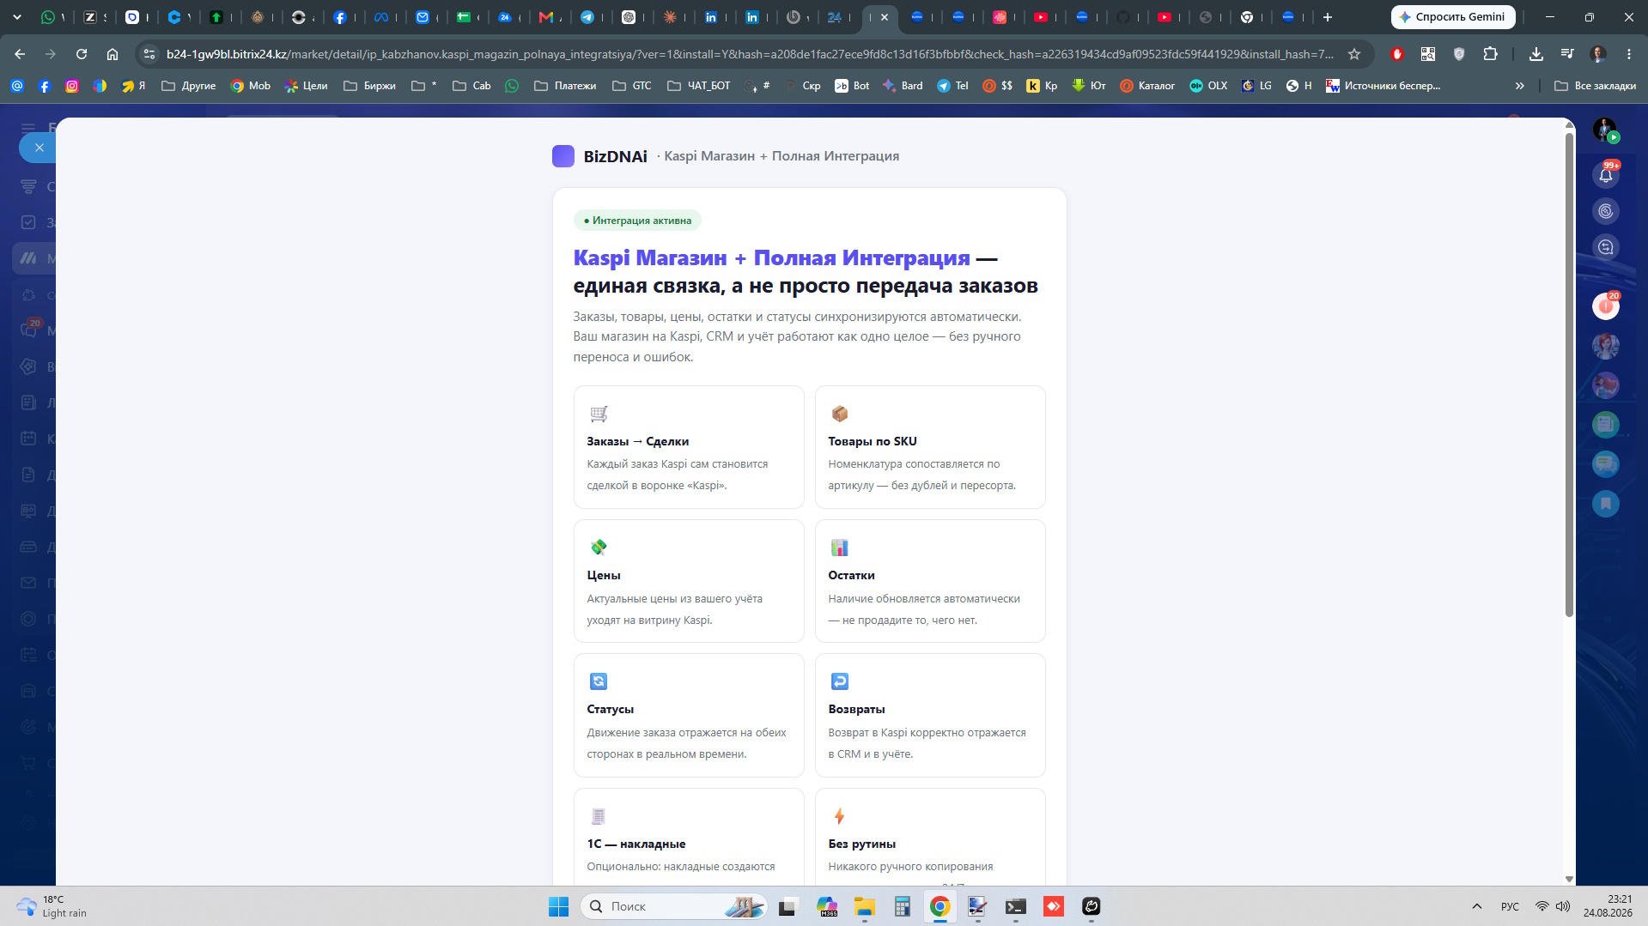This screenshot has width=1648, height=926.
Task: Open the Facebook bookmark icon
Action: (45, 86)
